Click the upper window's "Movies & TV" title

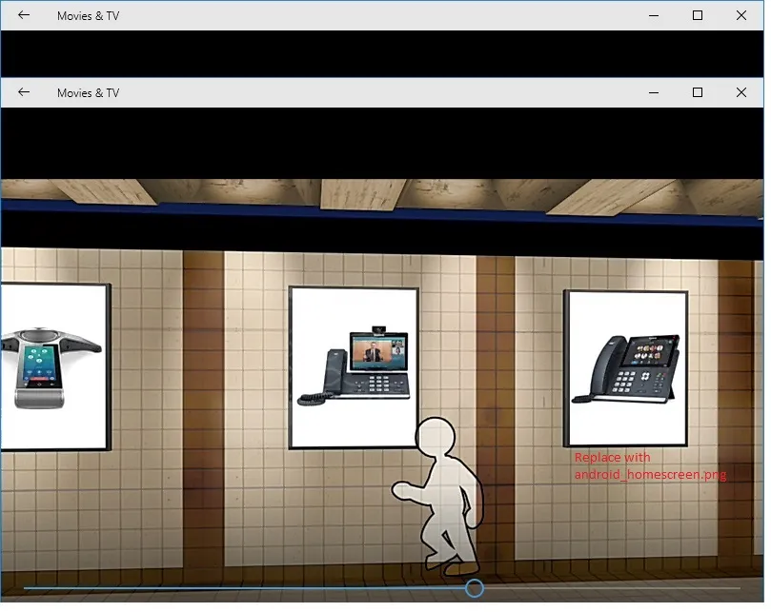point(88,16)
